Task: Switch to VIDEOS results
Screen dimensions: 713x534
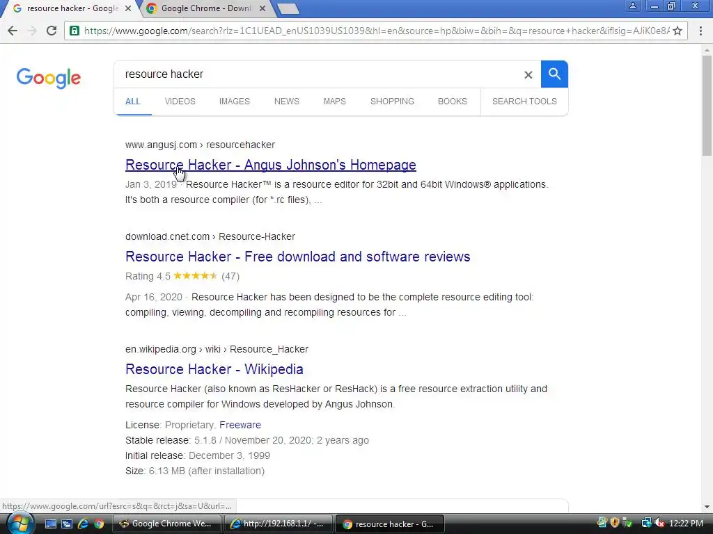Action: 180,102
